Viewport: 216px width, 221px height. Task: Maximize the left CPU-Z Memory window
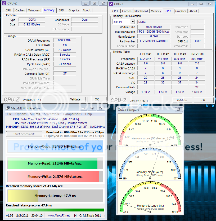pos(94,3)
